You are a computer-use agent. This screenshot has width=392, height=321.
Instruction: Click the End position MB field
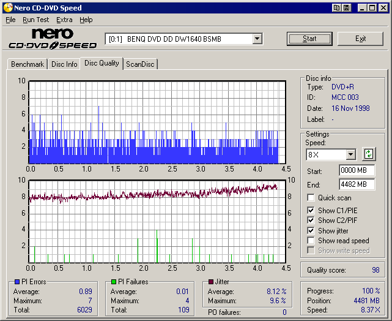tap(357, 184)
